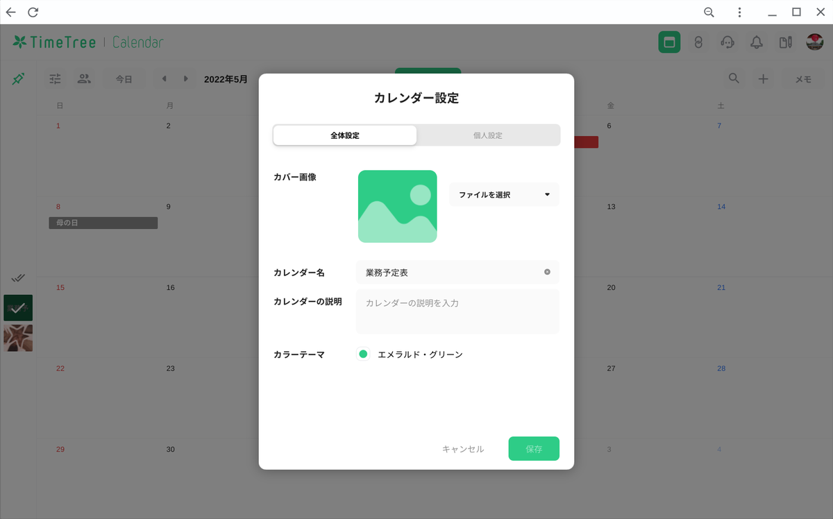Select May 20 on the calendar

(x=611, y=287)
